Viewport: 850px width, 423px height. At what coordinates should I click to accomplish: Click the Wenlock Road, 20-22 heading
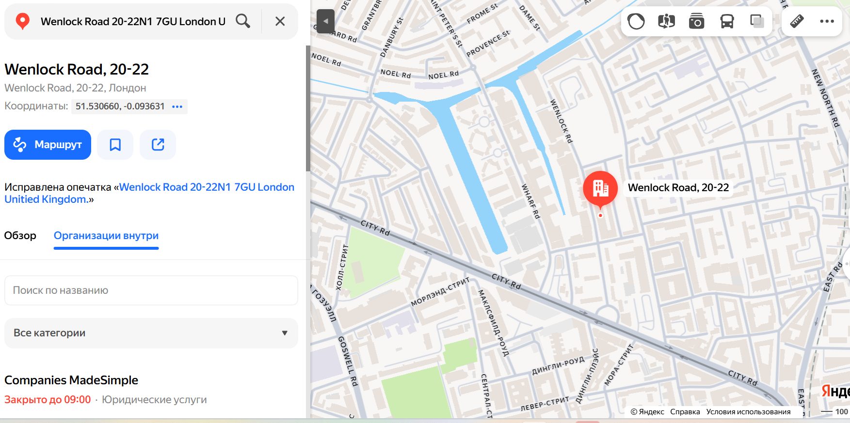tap(77, 69)
